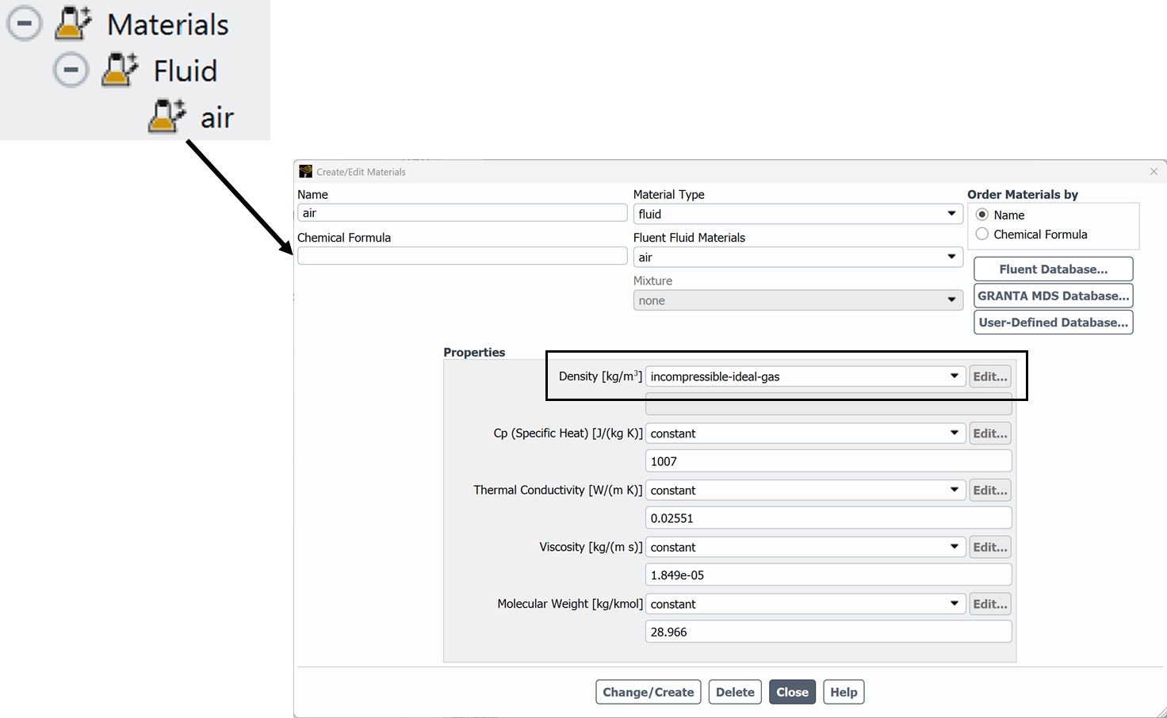This screenshot has width=1167, height=718.
Task: Click the viscosity value 1.849e-05
Action: point(828,575)
